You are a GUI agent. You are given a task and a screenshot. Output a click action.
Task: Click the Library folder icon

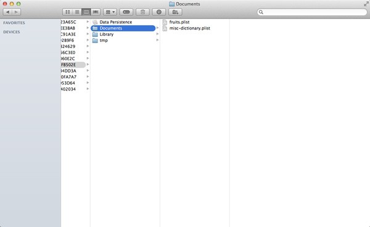coord(95,34)
